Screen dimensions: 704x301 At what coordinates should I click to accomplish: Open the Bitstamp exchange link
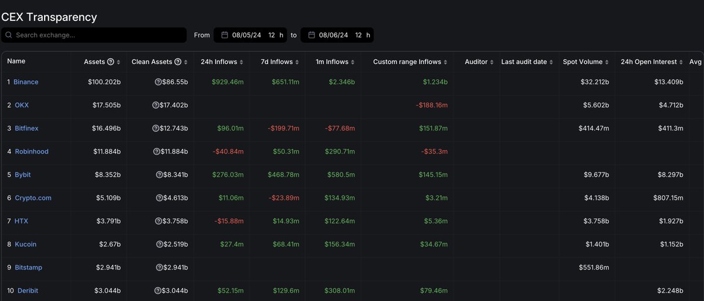tap(28, 268)
